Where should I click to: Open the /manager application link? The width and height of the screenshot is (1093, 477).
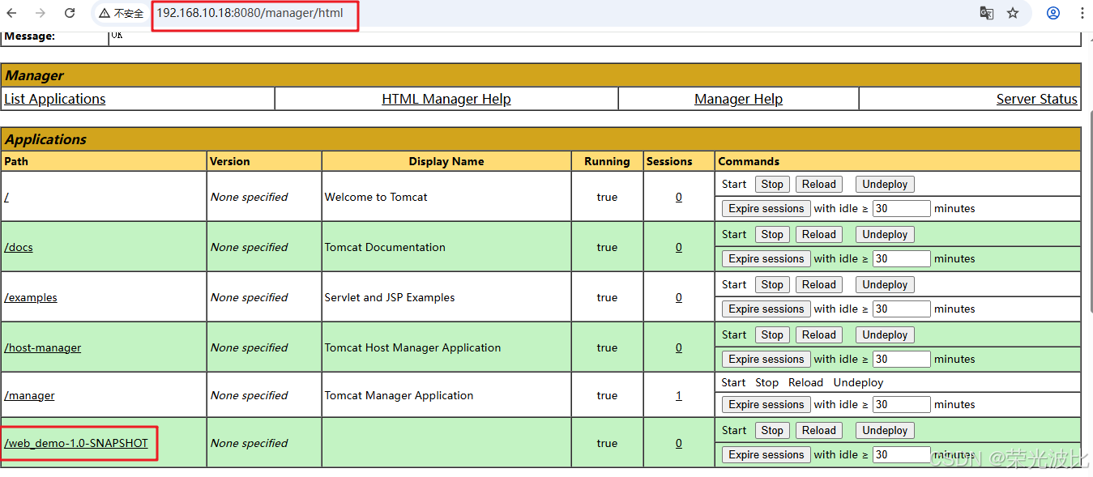click(x=30, y=395)
